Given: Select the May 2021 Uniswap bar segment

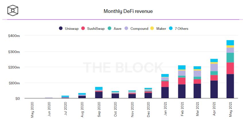Looking at the screenshot, I should pyautogui.click(x=230, y=86).
